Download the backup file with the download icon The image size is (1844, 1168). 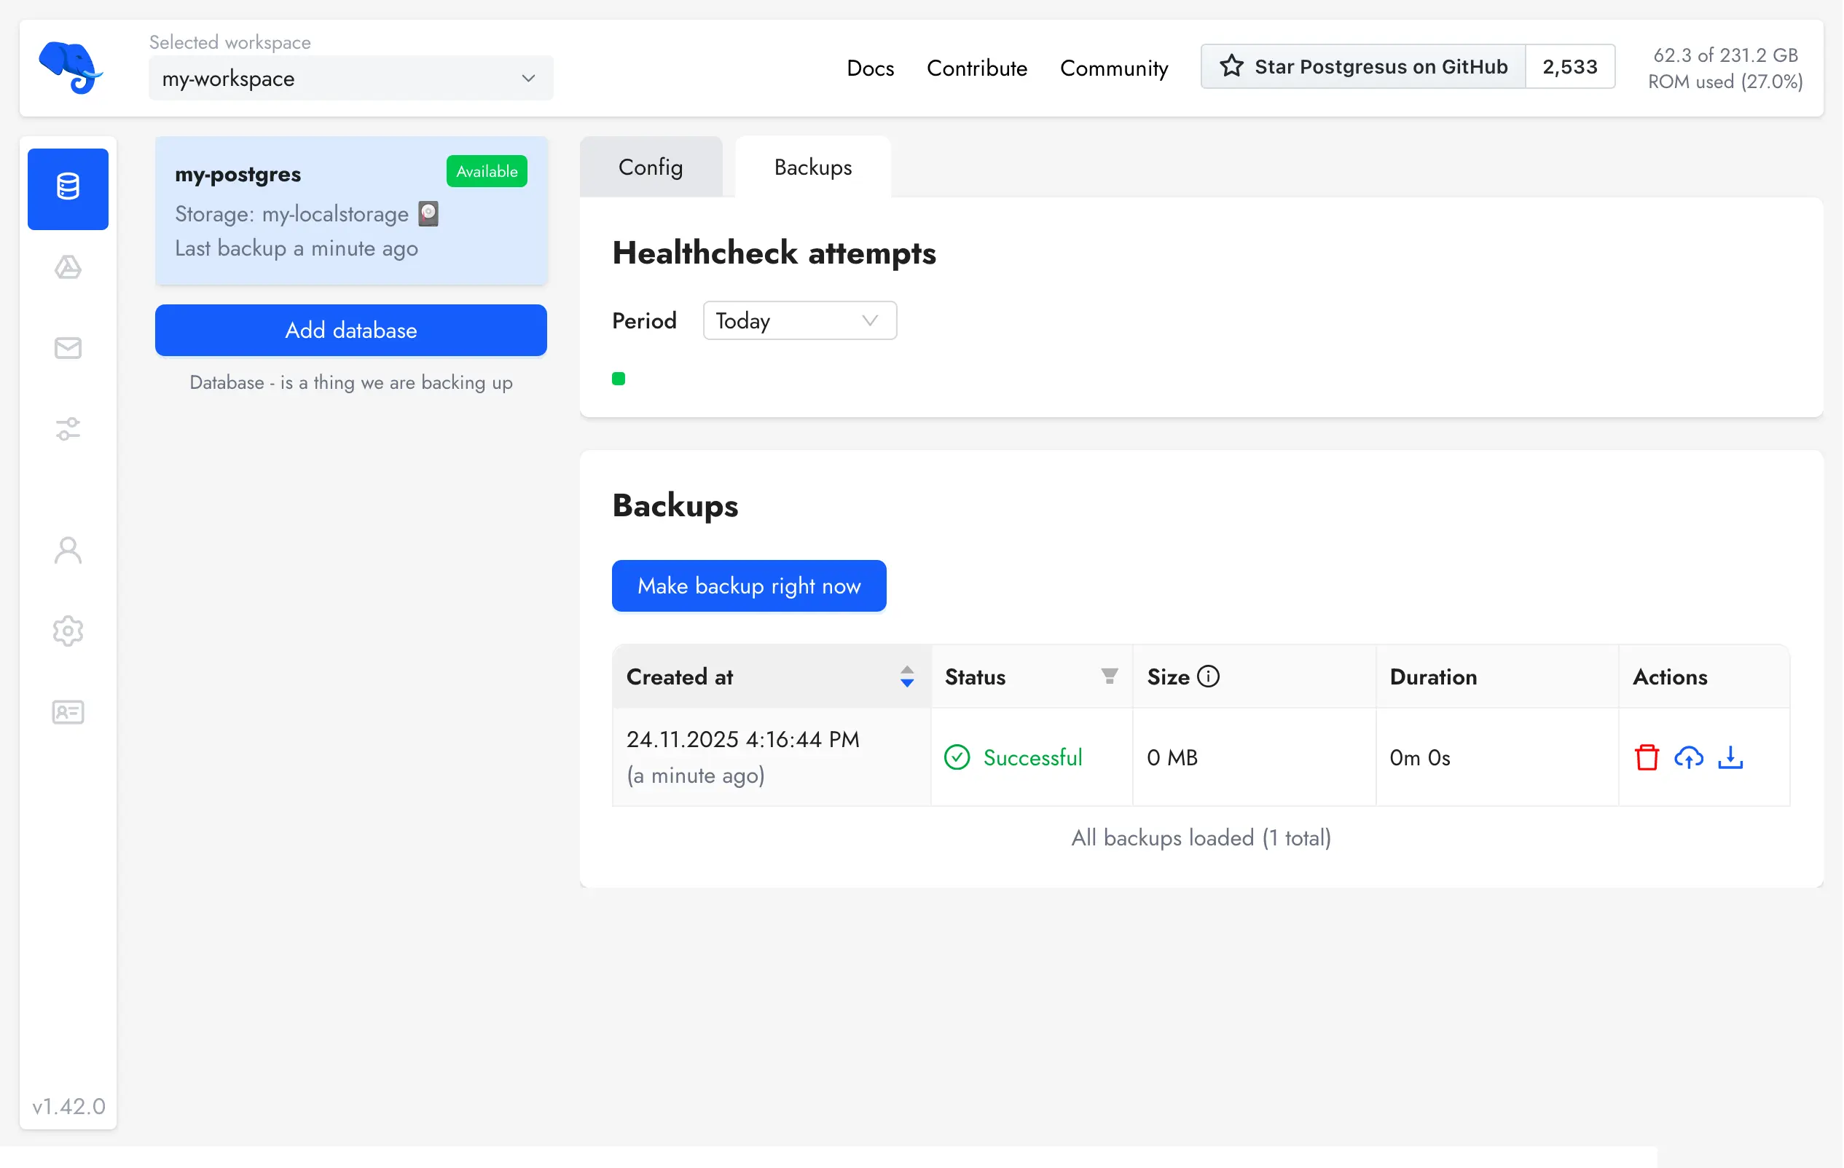tap(1731, 757)
